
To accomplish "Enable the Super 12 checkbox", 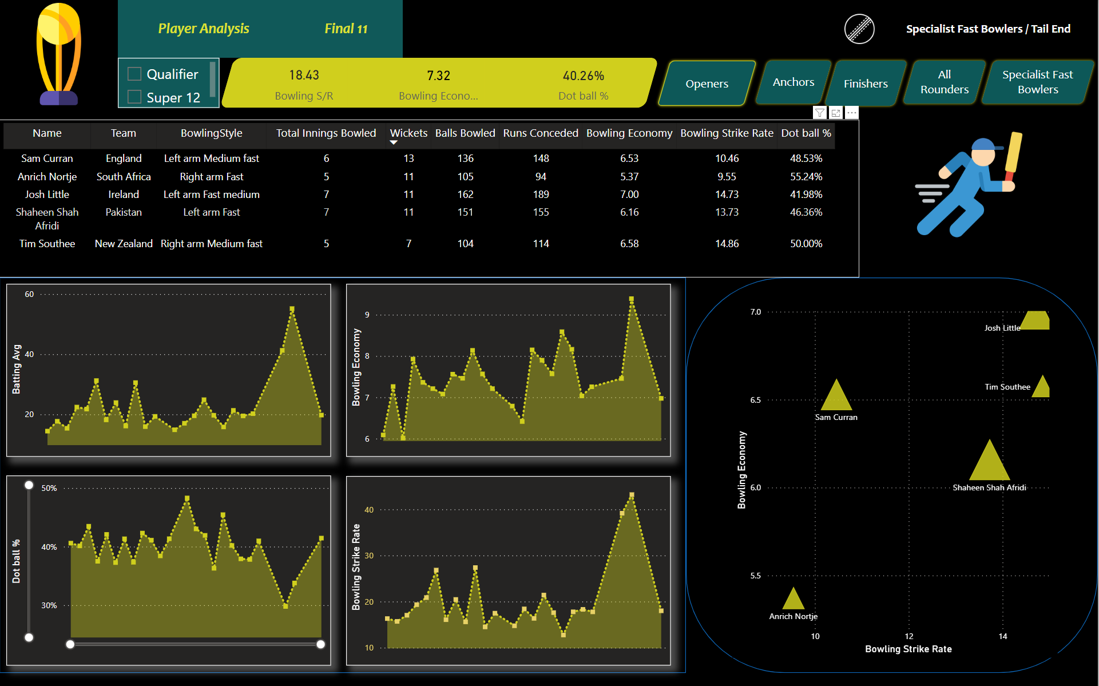I will [134, 97].
